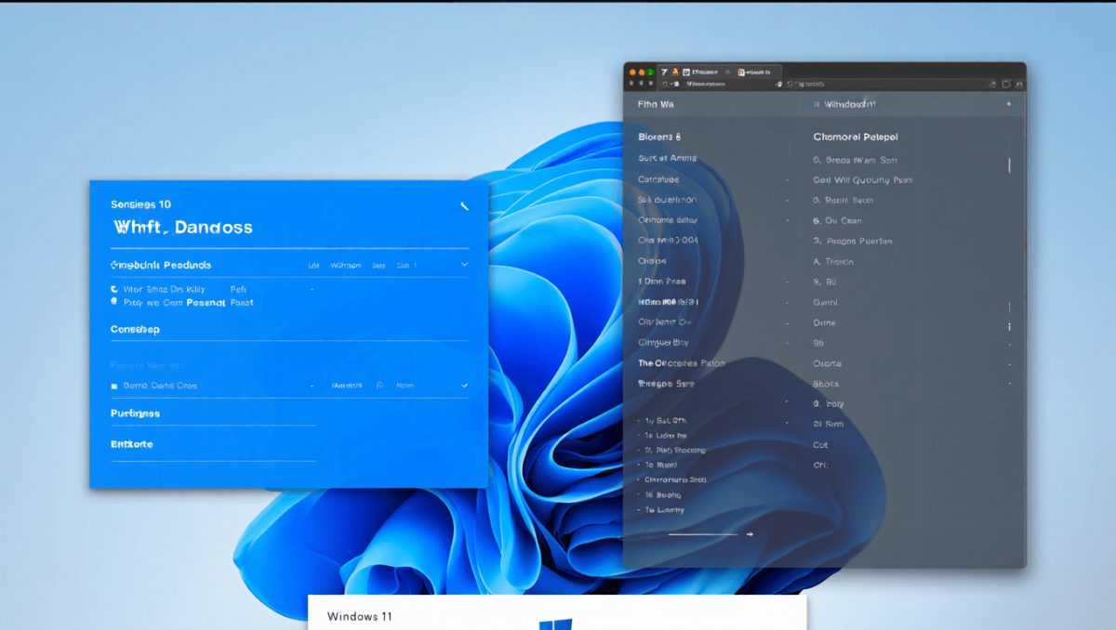The height and width of the screenshot is (630, 1116).
Task: Select 'Ced Will Quounty Pesn' in right column
Action: pyautogui.click(x=862, y=180)
